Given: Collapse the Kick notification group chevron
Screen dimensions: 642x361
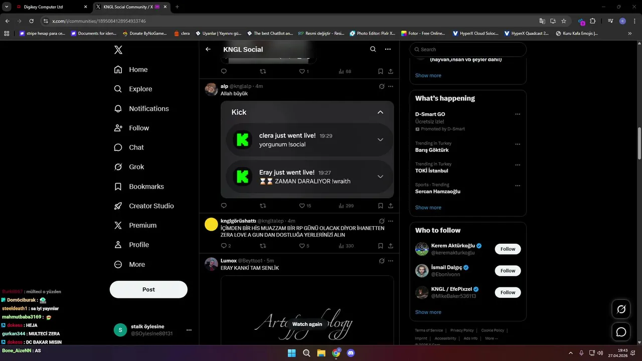Looking at the screenshot, I should [380, 112].
